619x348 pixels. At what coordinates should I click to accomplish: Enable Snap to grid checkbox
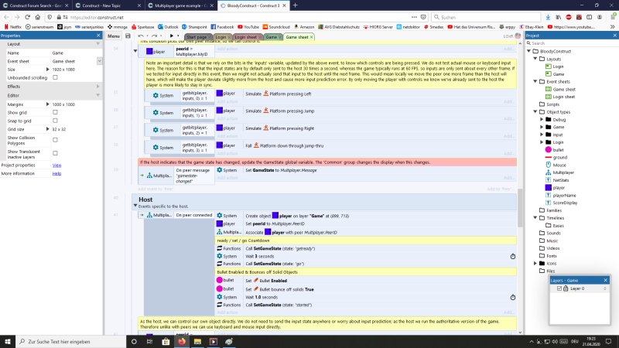(55, 121)
